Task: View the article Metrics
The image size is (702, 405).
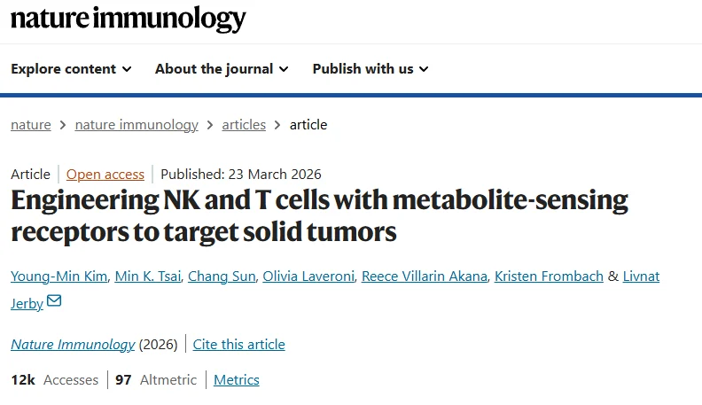Action: pos(237,380)
